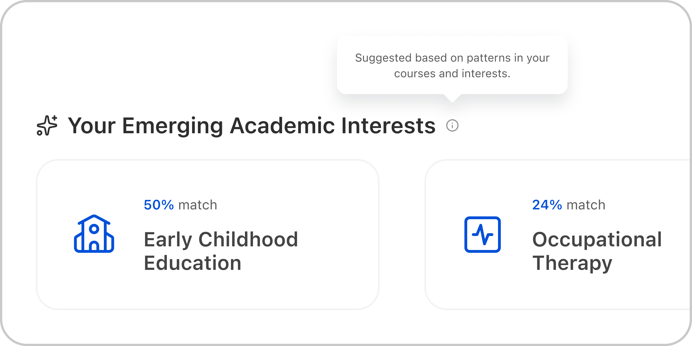692x346 pixels.
Task: Click the heartbeat pulse icon
Action: pos(482,234)
